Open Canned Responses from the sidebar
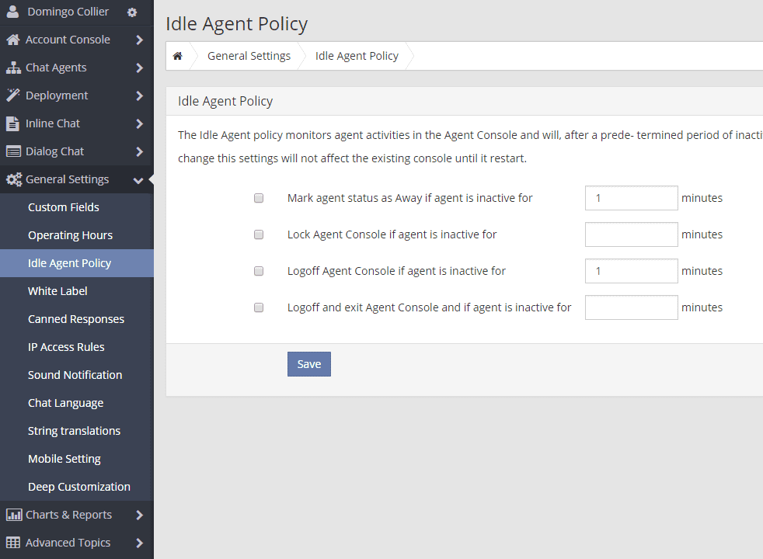The image size is (763, 559). 76,318
